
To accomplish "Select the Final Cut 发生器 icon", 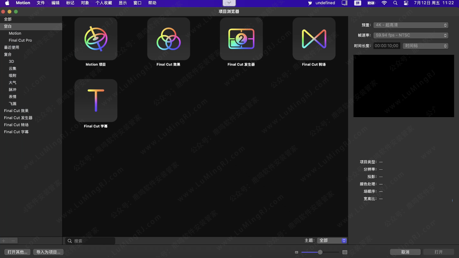I will coord(241,39).
